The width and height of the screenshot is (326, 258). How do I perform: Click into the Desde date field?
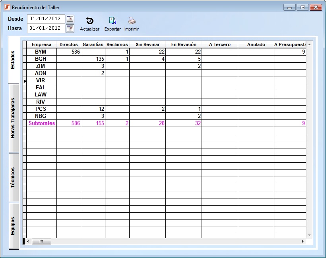tap(45, 19)
